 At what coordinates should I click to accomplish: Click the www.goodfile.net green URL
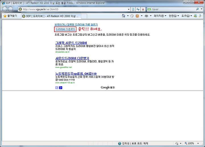63,67
